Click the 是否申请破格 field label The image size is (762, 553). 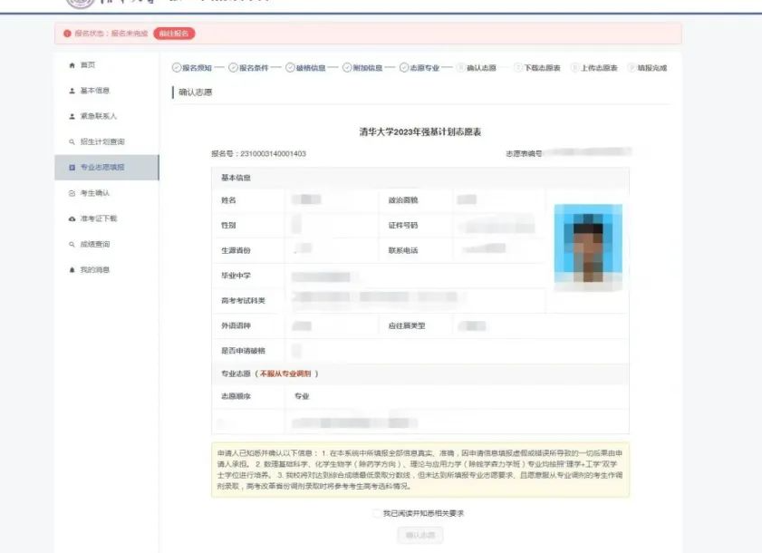244,351
